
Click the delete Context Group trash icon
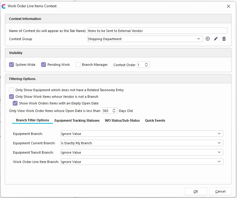click(x=224, y=39)
